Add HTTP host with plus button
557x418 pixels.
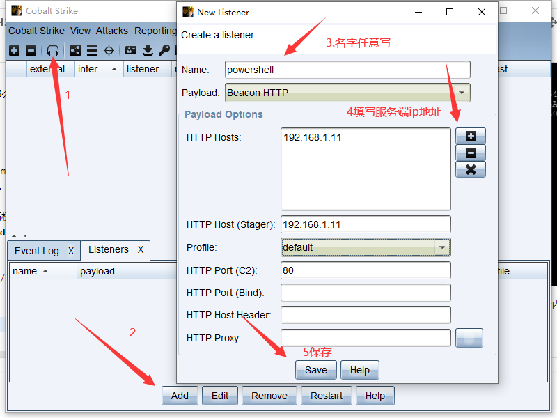[471, 136]
